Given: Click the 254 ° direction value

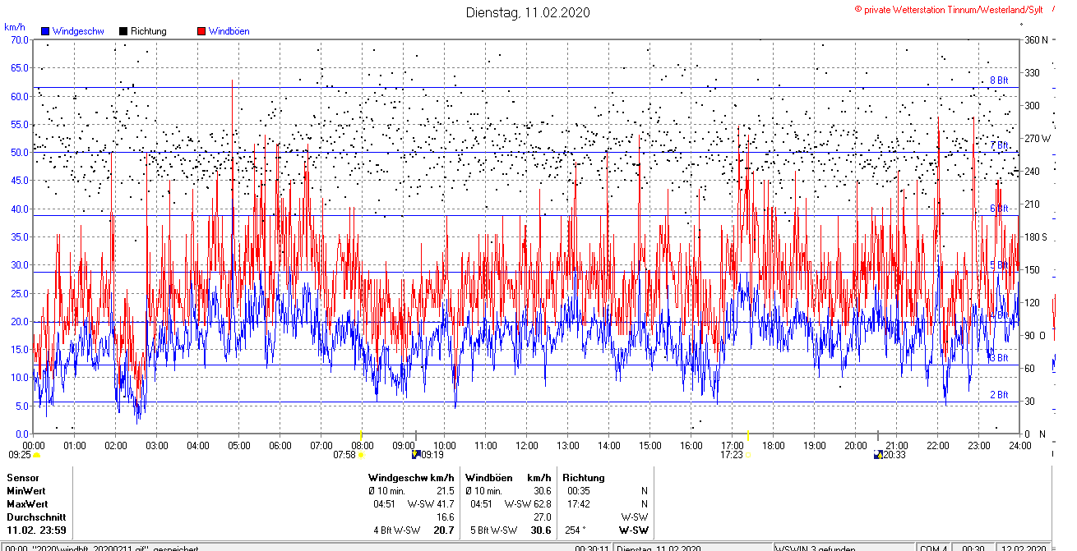Looking at the screenshot, I should click(576, 530).
